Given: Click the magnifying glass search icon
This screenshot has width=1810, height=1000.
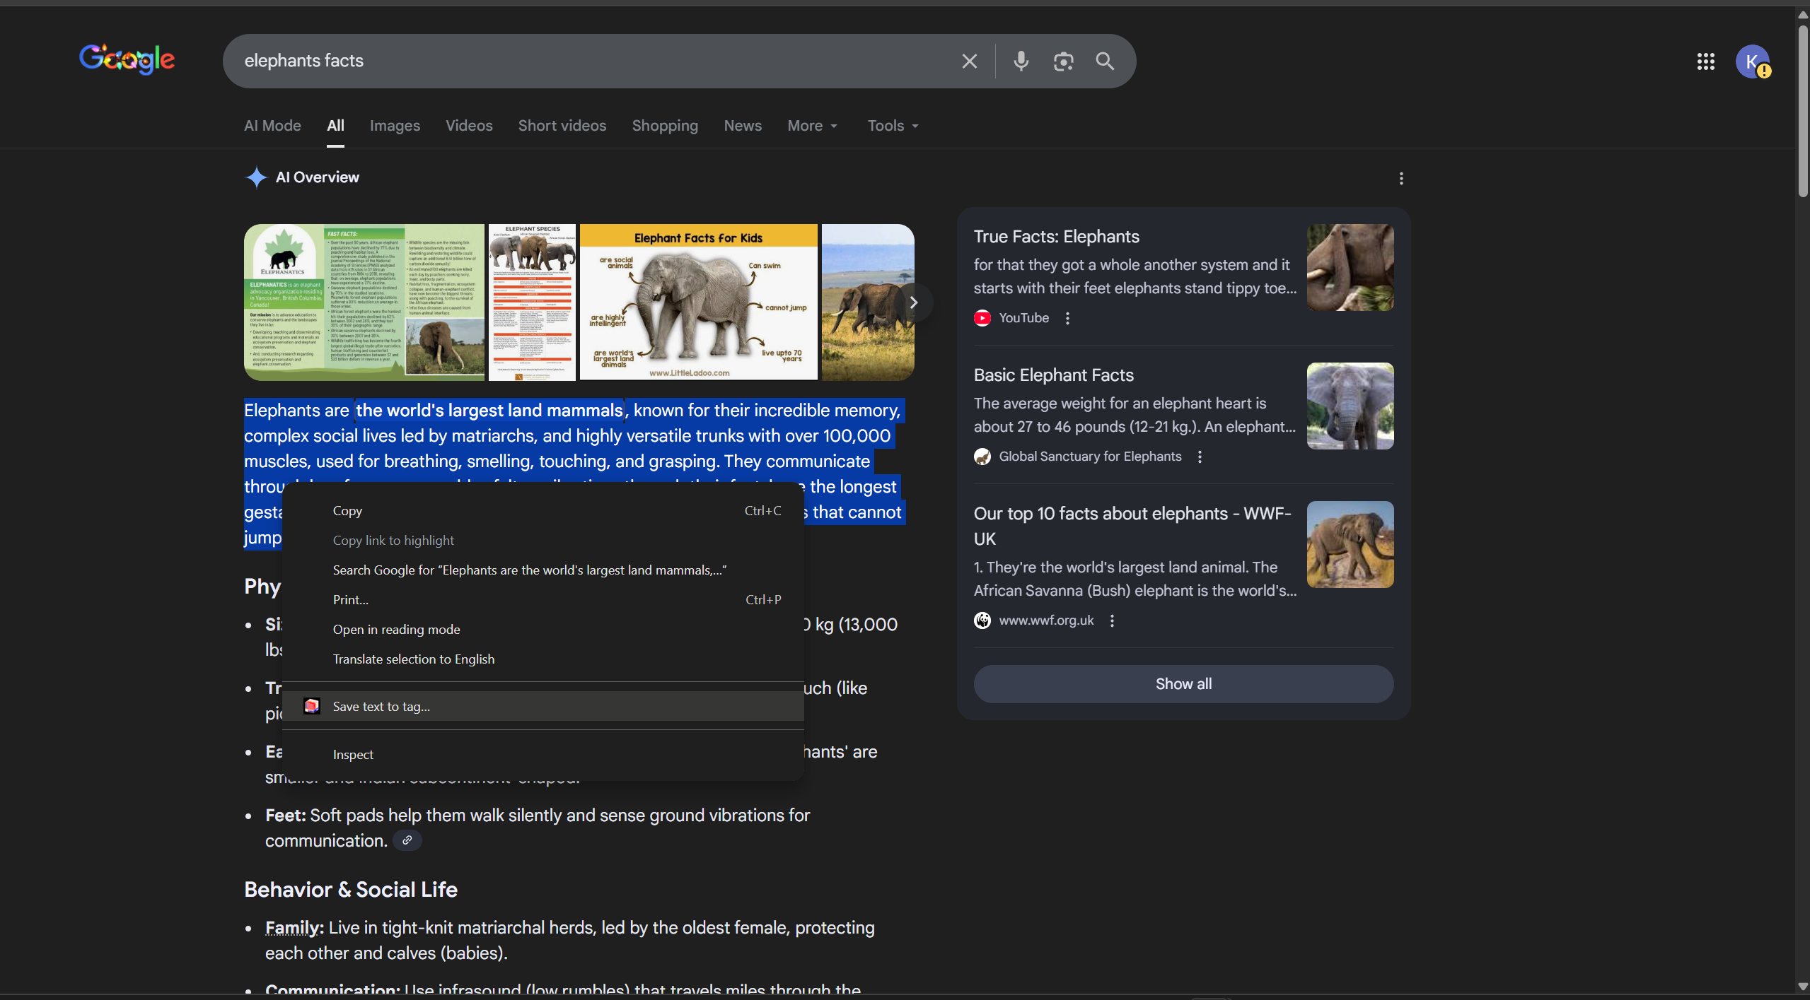Looking at the screenshot, I should [x=1105, y=61].
